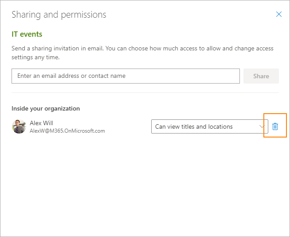Click the sharing invitation description text

pos(142,53)
